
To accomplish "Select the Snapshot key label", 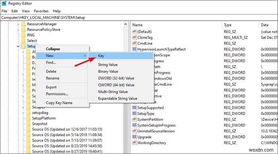I will click(x=40, y=124).
